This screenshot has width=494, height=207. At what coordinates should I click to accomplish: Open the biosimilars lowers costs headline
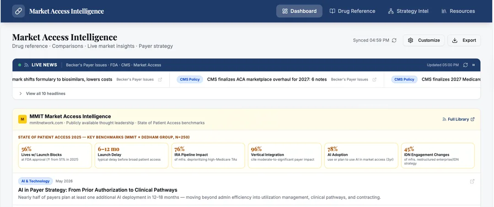coord(62,80)
